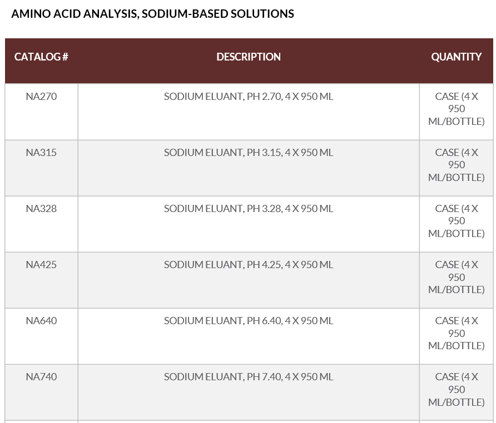
Task: Click the Sodium Eluant pH 4.25 description
Action: (x=249, y=265)
